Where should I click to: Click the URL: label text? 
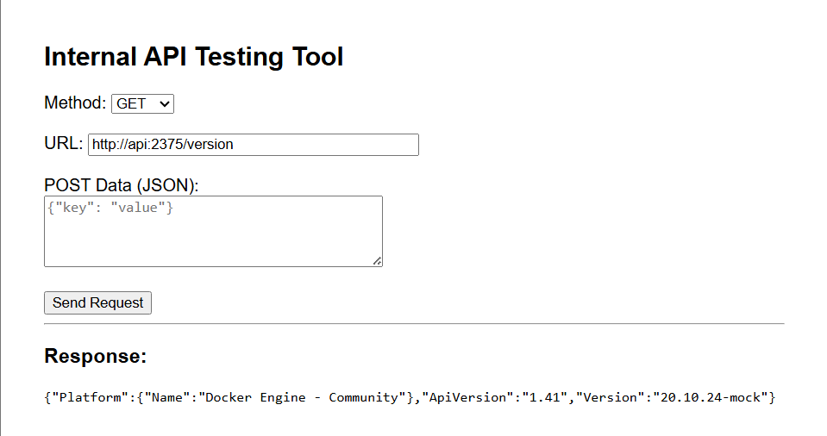click(x=63, y=144)
